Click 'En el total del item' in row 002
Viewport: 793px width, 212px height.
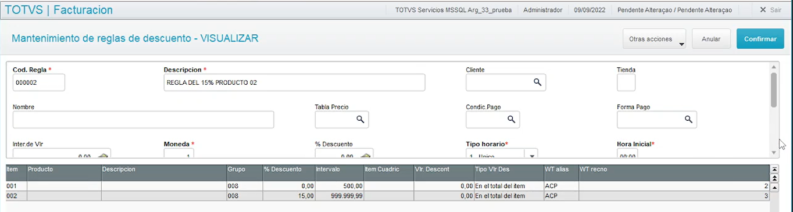509,196
